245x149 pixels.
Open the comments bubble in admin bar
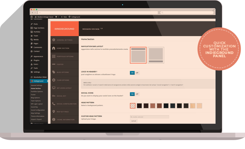coord(56,17)
